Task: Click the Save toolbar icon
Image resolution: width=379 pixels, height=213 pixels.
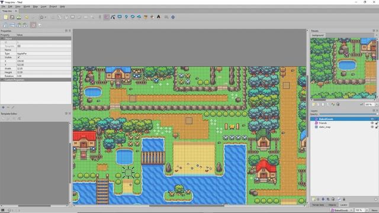Action: [x=18, y=17]
